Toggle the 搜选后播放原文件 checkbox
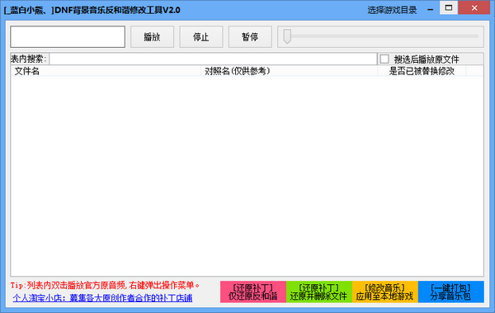This screenshot has width=495, height=313. point(384,59)
